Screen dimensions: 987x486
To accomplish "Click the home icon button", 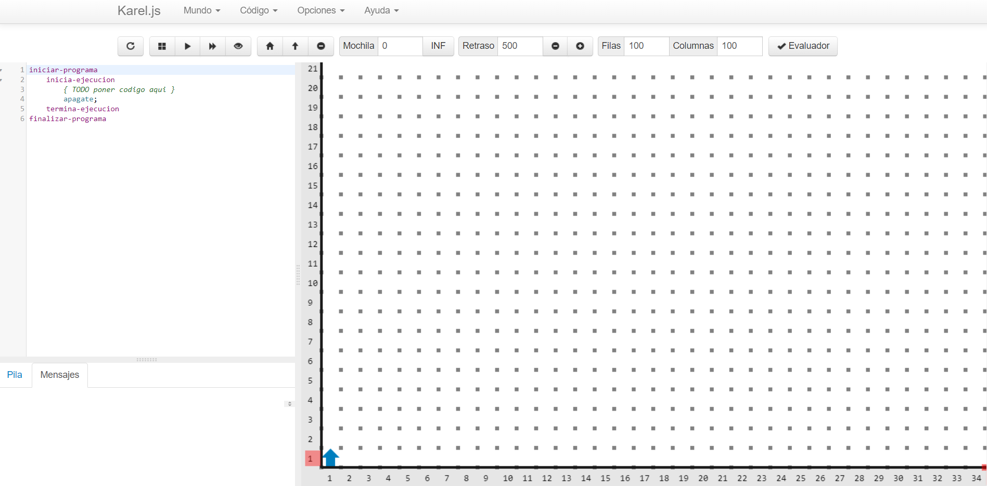I will tap(270, 46).
